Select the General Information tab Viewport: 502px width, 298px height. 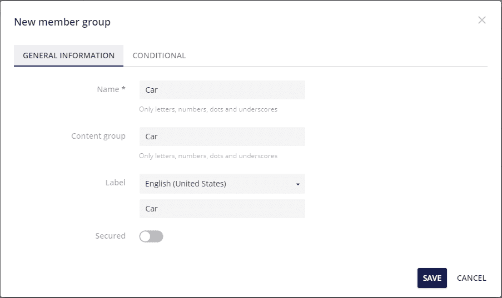click(x=68, y=55)
